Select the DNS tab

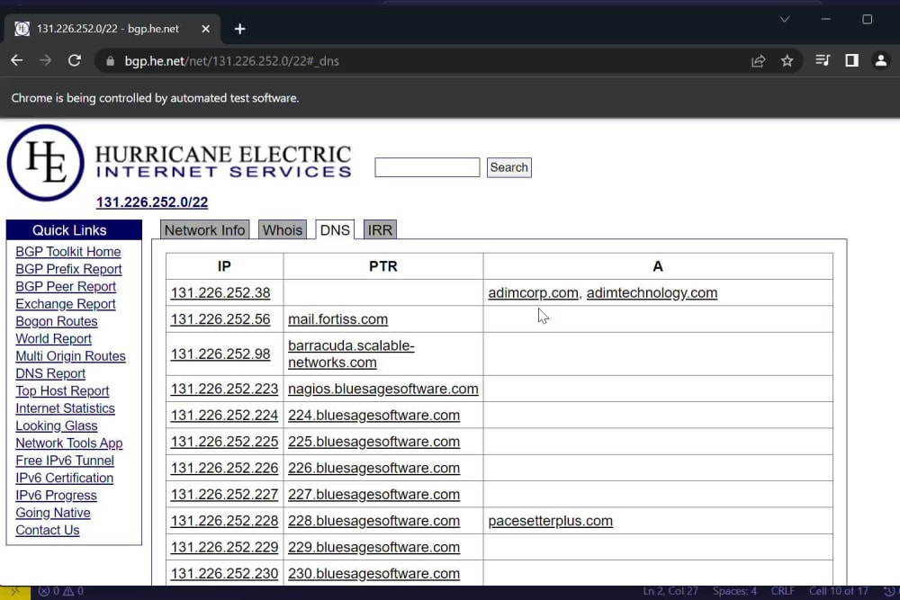335,230
